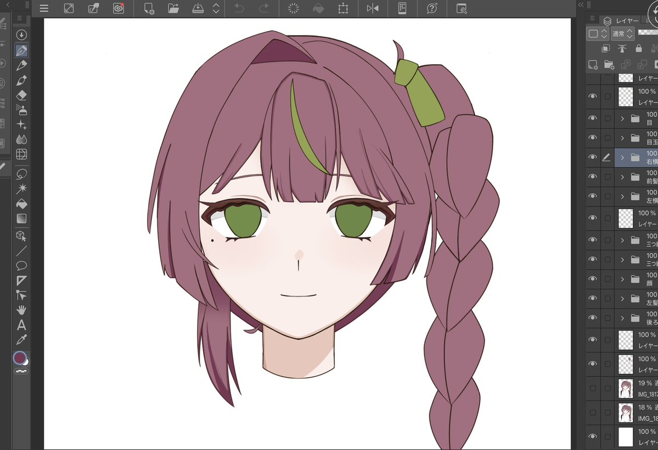
Task: Select the Text tool A
Action: coord(21,324)
